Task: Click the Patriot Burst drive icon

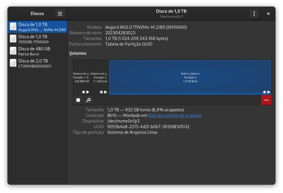Action: click(13, 51)
